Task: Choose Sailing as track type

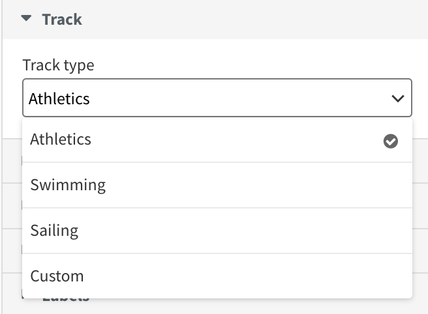Action: (217, 231)
